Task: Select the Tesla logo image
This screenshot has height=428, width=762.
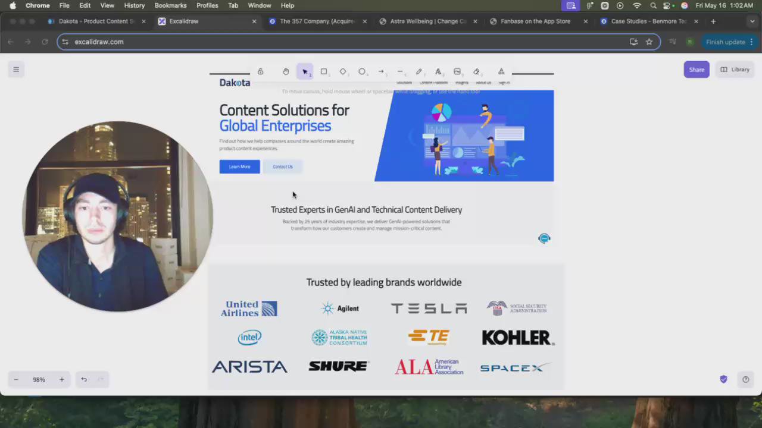Action: click(x=429, y=308)
